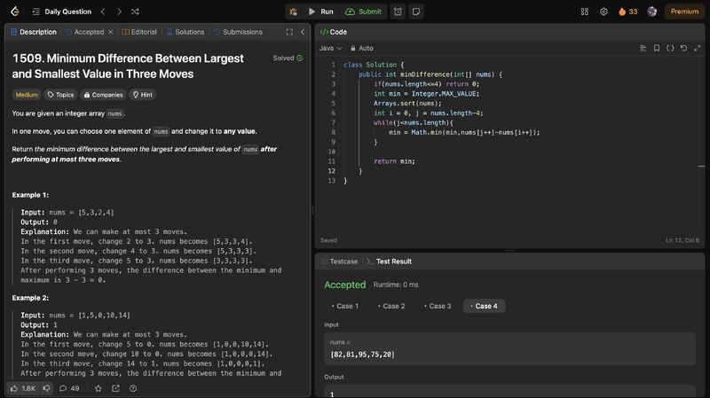Toggle the thumbs down dislike button
The width and height of the screenshot is (710, 398).
pyautogui.click(x=47, y=388)
